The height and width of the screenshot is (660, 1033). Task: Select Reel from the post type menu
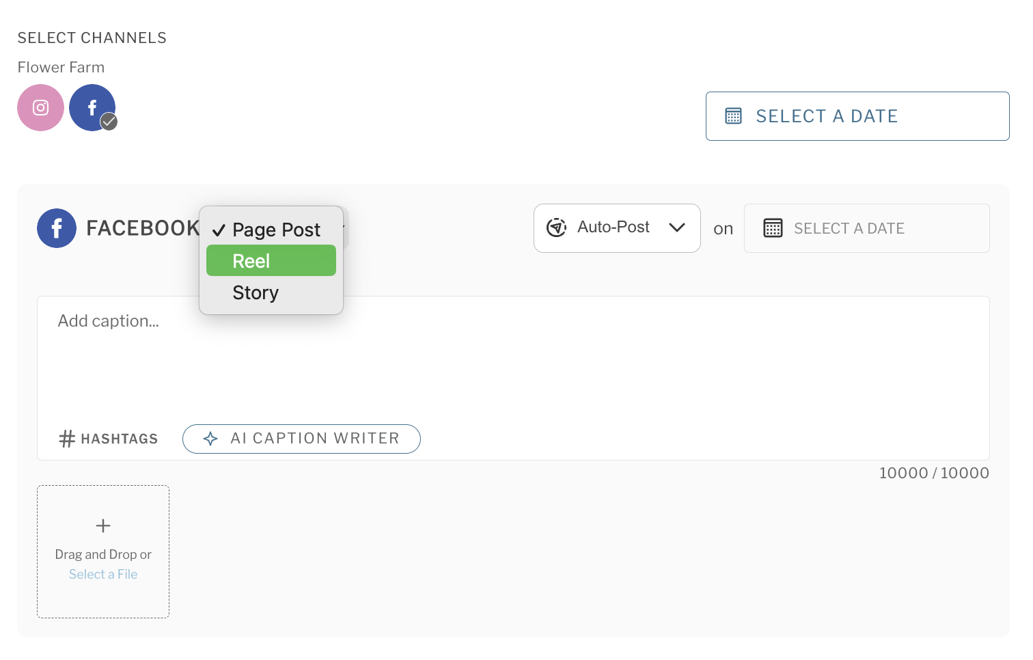pyautogui.click(x=271, y=260)
